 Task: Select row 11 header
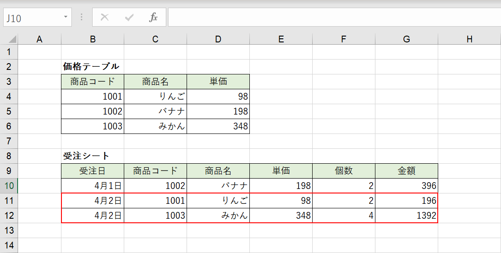pos(9,201)
